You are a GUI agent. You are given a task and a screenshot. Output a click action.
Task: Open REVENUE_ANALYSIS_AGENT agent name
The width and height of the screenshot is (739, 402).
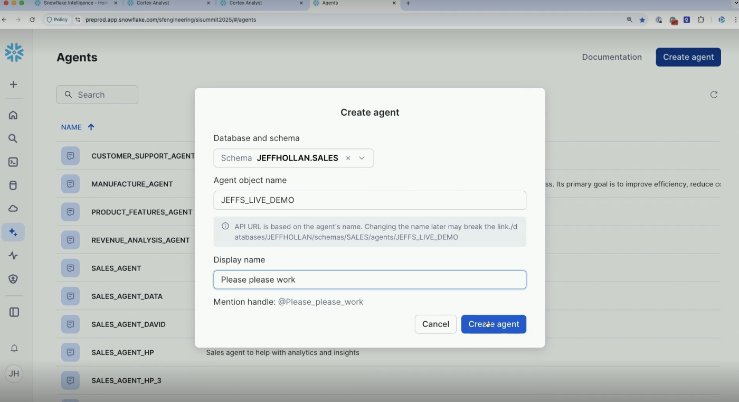(140, 240)
